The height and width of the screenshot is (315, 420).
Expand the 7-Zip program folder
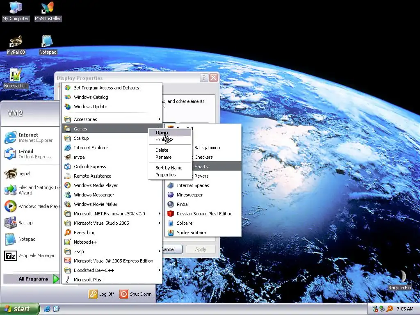112,251
